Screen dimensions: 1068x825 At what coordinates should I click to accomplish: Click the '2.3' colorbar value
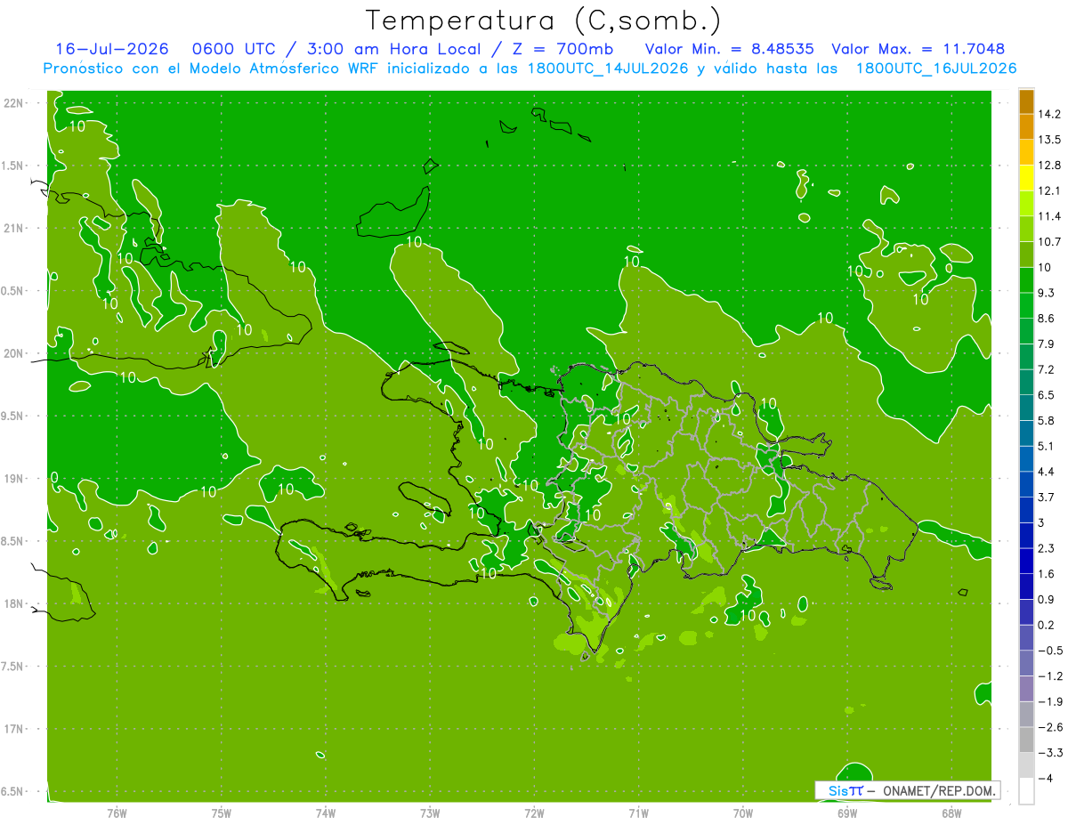[1046, 547]
